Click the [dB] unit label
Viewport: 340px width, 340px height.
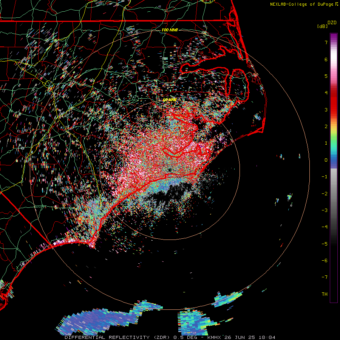[x=323, y=26]
